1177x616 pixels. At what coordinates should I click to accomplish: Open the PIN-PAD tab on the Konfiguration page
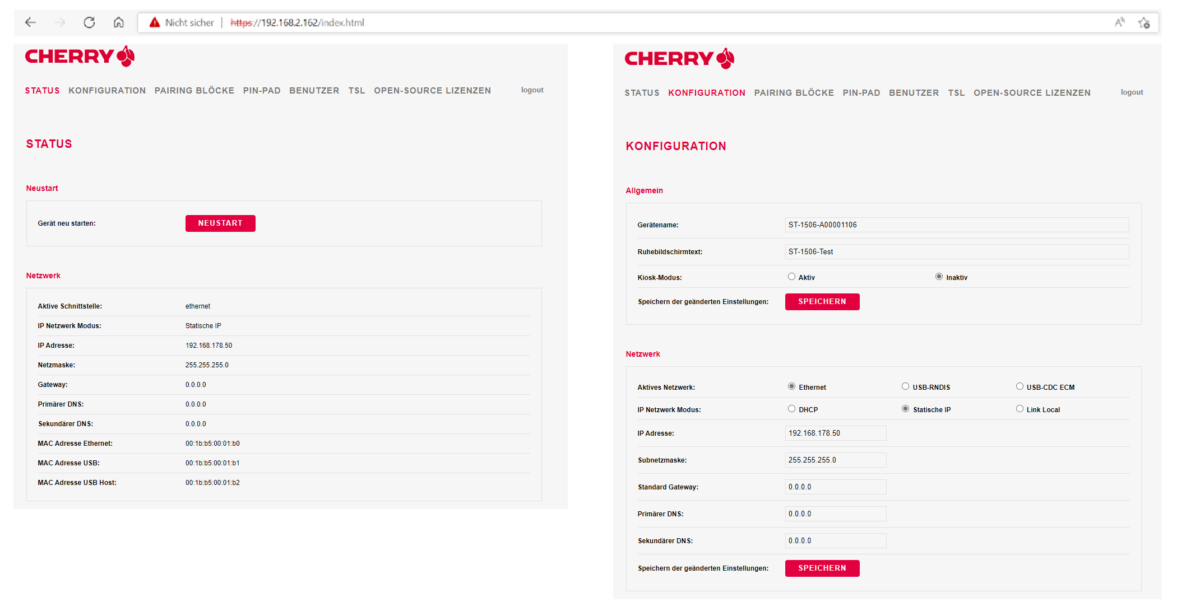[861, 93]
